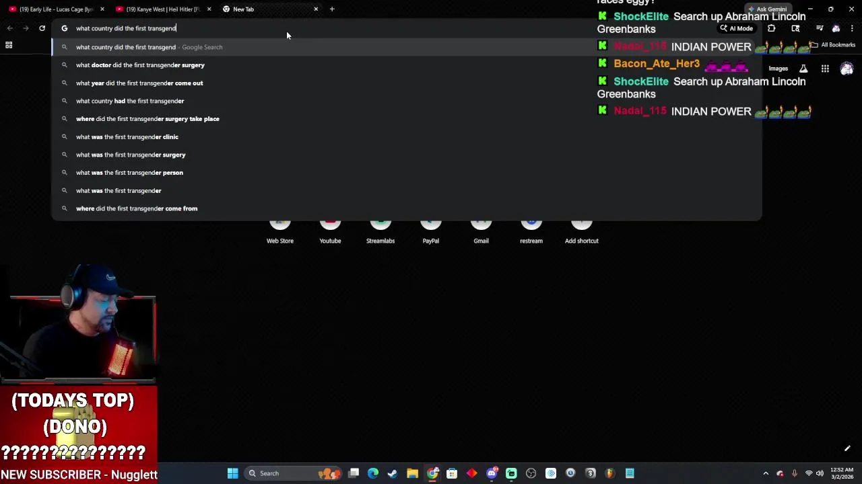
Task: Open Notepad from the taskbar
Action: [630, 473]
